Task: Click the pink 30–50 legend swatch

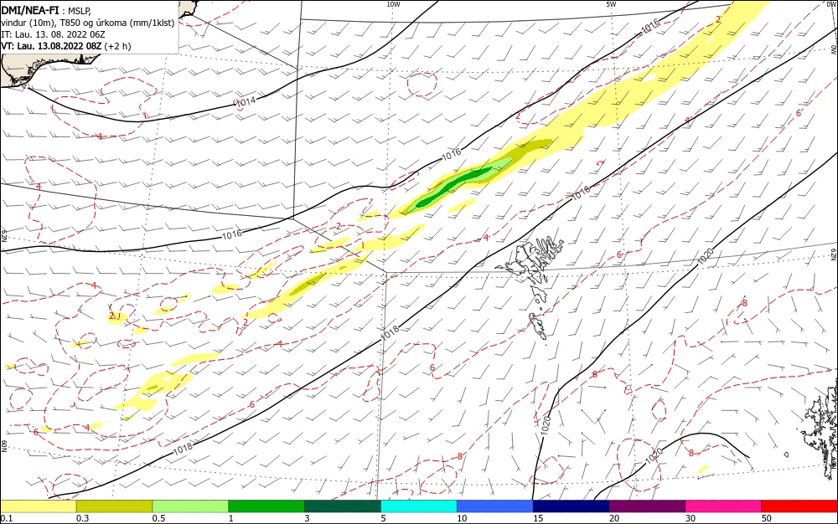Action: point(723,506)
